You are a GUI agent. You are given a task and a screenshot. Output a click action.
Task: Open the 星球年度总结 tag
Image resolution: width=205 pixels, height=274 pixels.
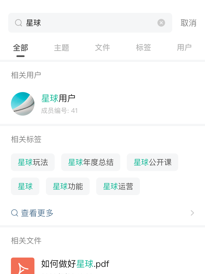point(91,162)
